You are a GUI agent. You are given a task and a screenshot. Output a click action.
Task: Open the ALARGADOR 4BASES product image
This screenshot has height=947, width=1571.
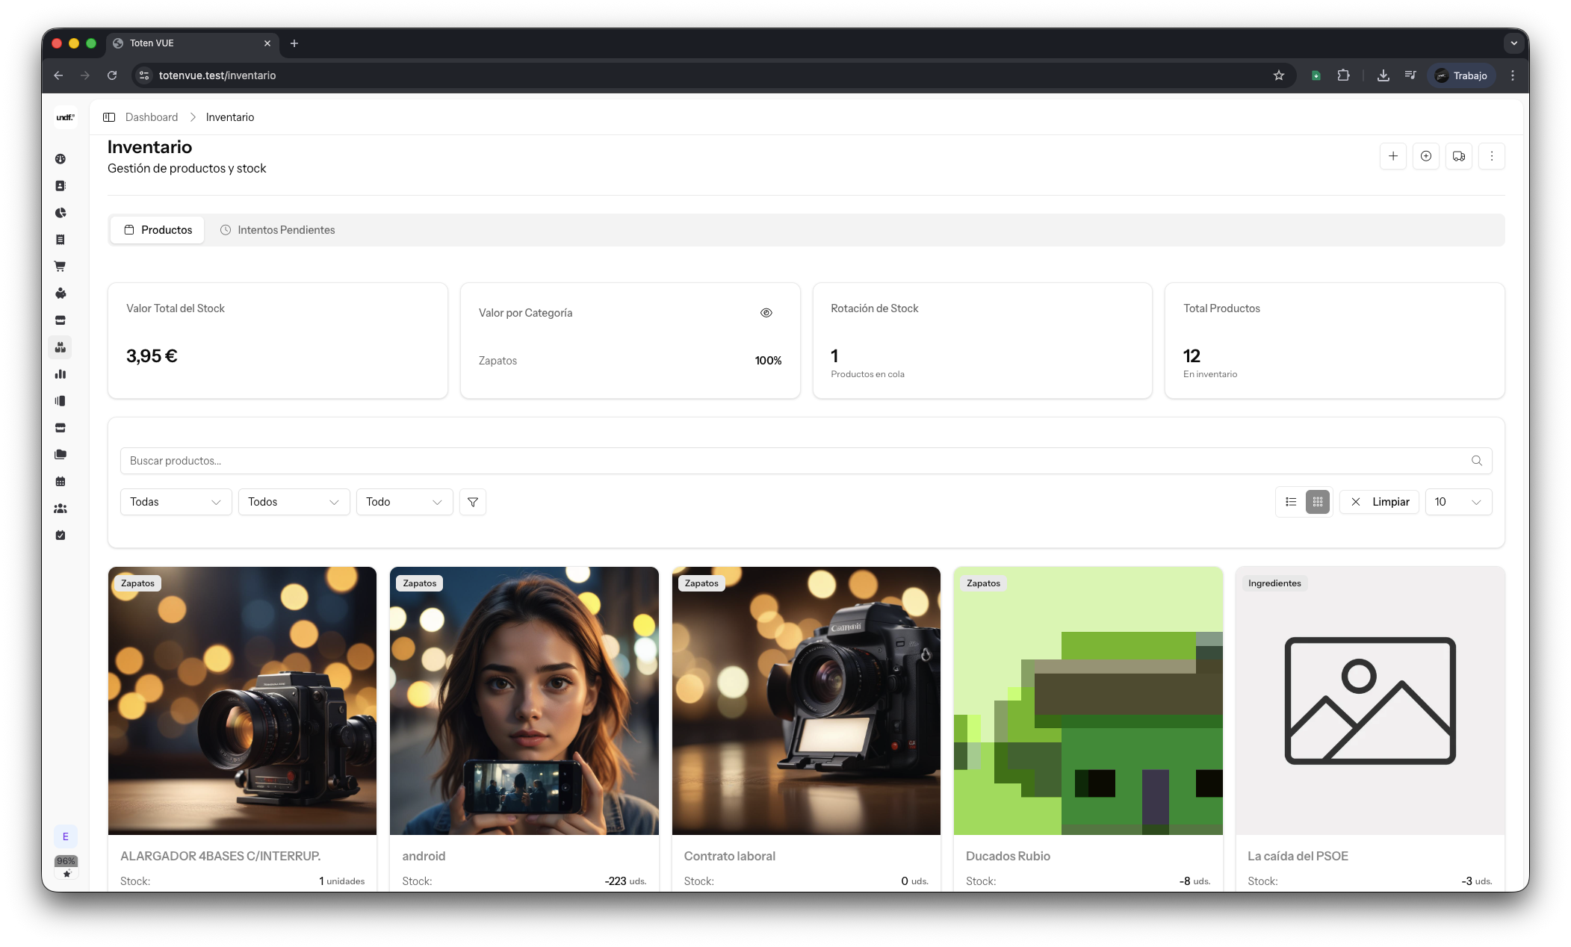pos(242,701)
